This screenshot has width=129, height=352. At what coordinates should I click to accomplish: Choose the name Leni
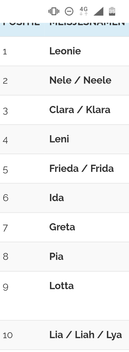pyautogui.click(x=59, y=139)
